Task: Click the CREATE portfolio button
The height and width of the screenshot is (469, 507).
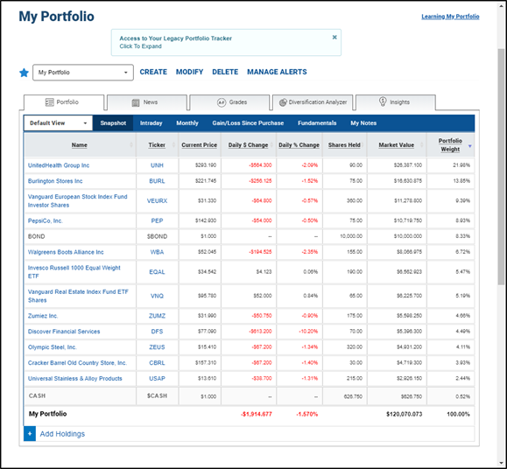Action: point(153,72)
